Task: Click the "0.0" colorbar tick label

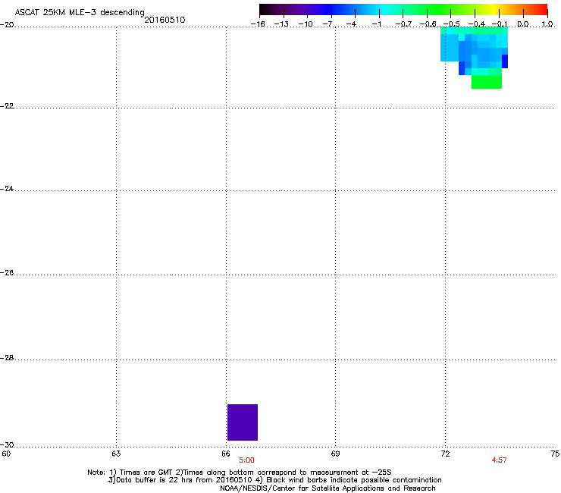Action: [523, 24]
